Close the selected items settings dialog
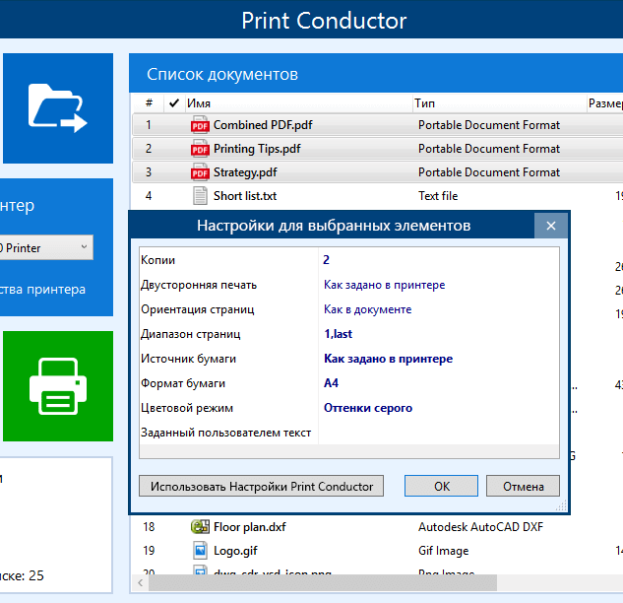 [x=551, y=226]
